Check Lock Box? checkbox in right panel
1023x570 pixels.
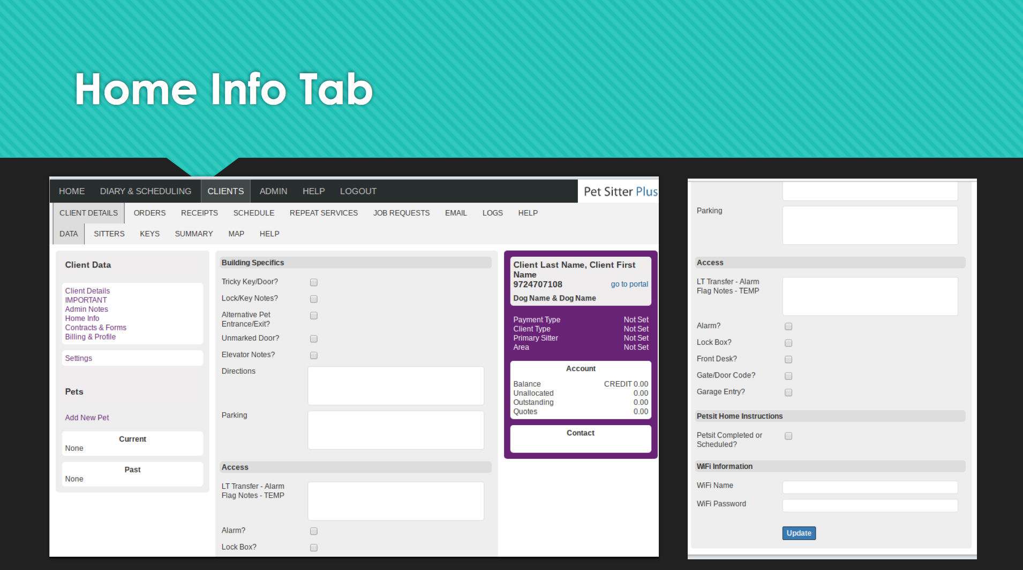788,343
